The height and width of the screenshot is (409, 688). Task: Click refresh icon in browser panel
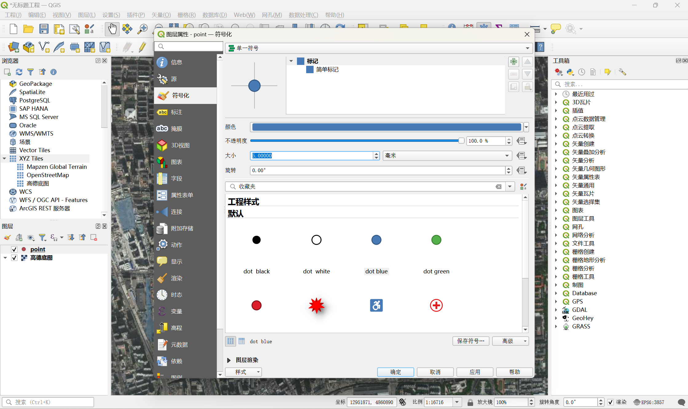(19, 72)
